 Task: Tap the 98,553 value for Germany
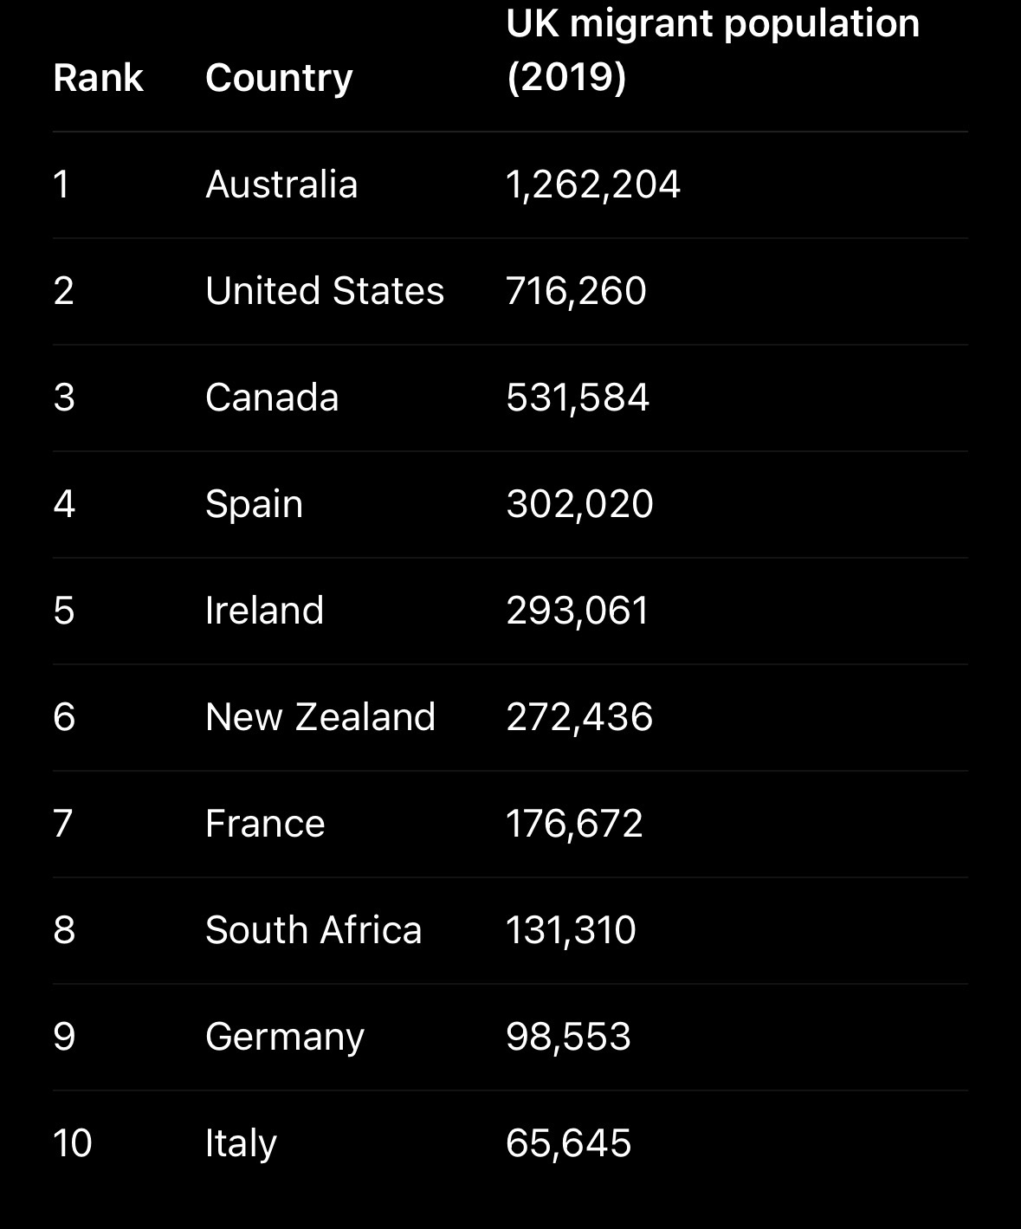pyautogui.click(x=568, y=1037)
